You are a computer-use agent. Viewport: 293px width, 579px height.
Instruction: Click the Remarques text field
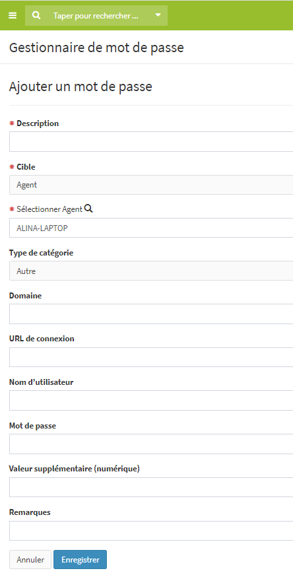[x=151, y=531]
